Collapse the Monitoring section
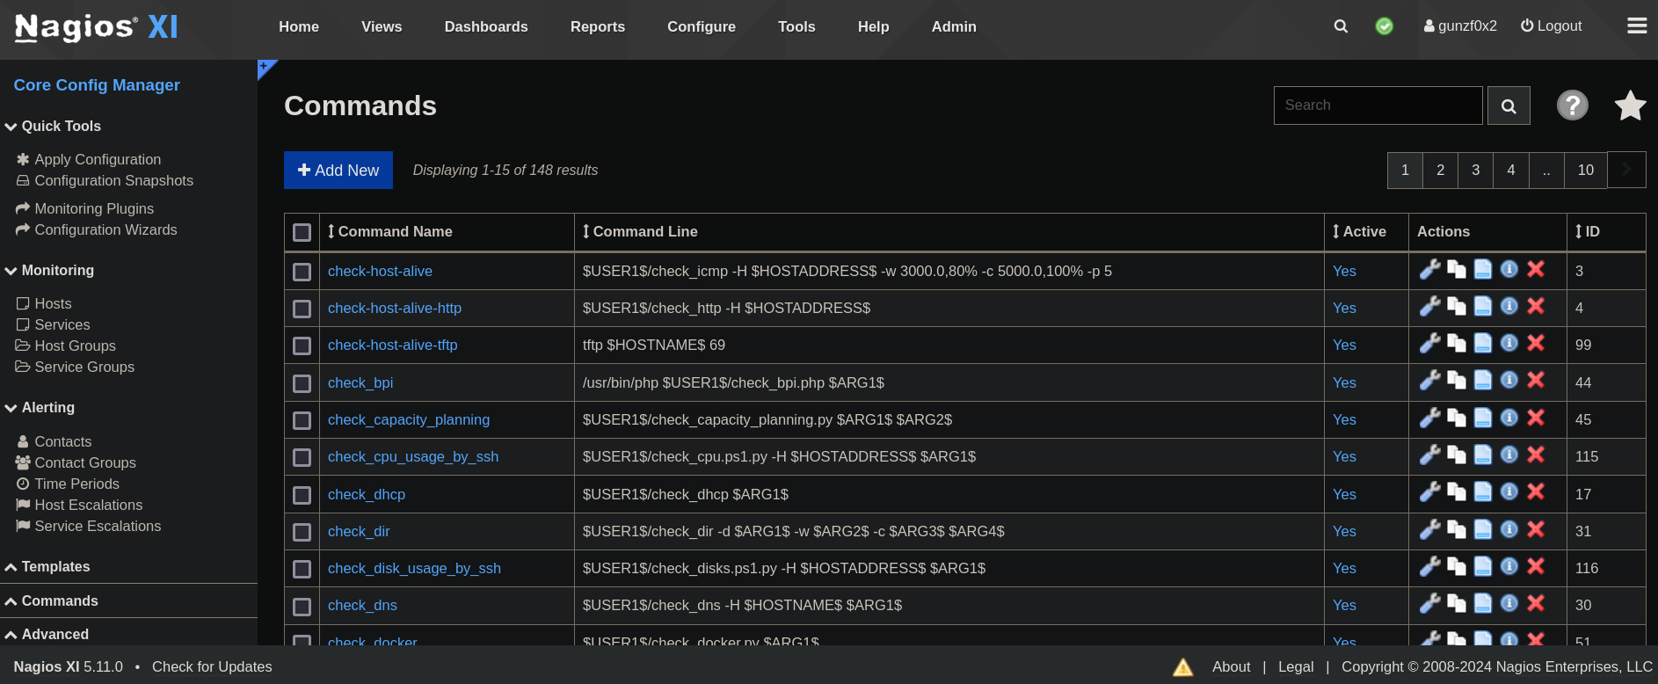1658x684 pixels. pos(49,270)
